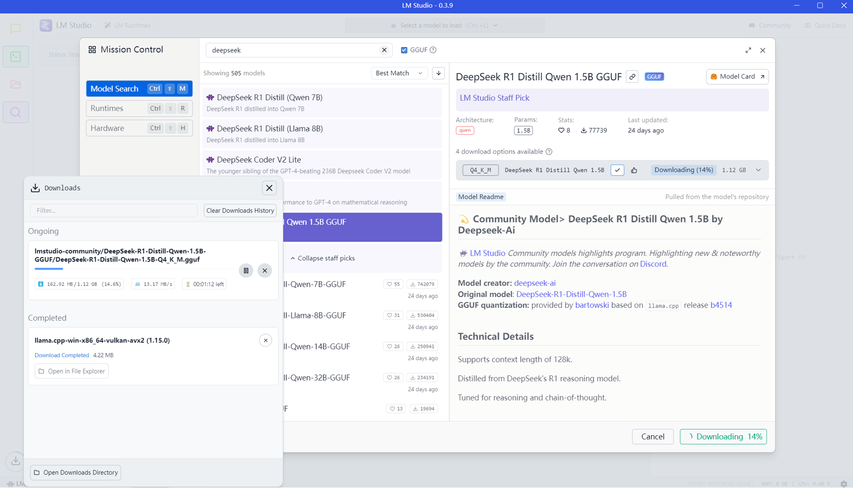Click the Clear Downloads History button

pyautogui.click(x=240, y=211)
